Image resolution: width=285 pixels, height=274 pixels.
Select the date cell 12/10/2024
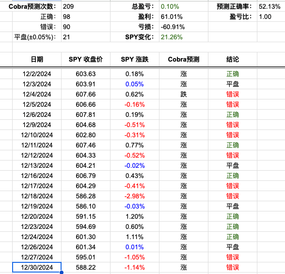tap(37, 135)
